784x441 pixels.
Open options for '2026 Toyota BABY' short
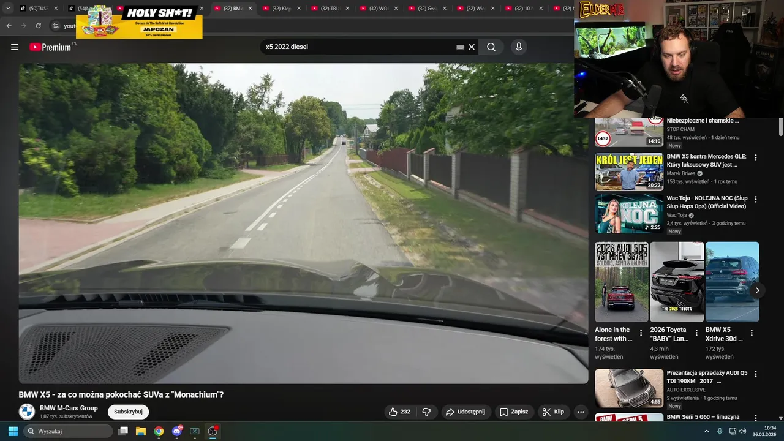pyautogui.click(x=696, y=333)
